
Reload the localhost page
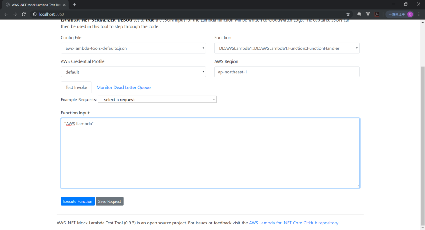click(24, 14)
